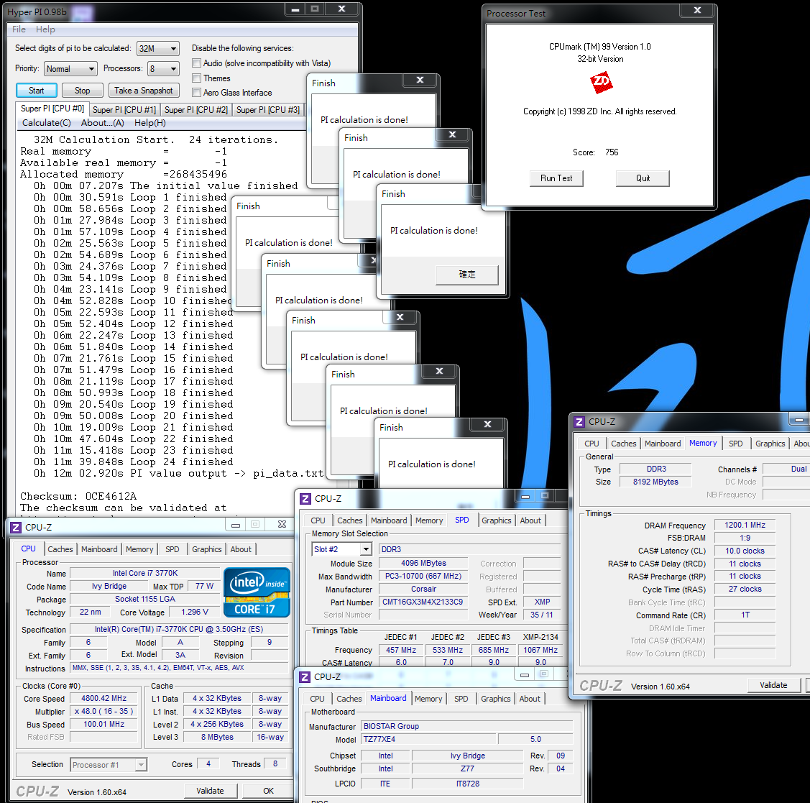Toggle the Audio service checkbox in Hyper PI
This screenshot has width=810, height=803.
(x=196, y=63)
